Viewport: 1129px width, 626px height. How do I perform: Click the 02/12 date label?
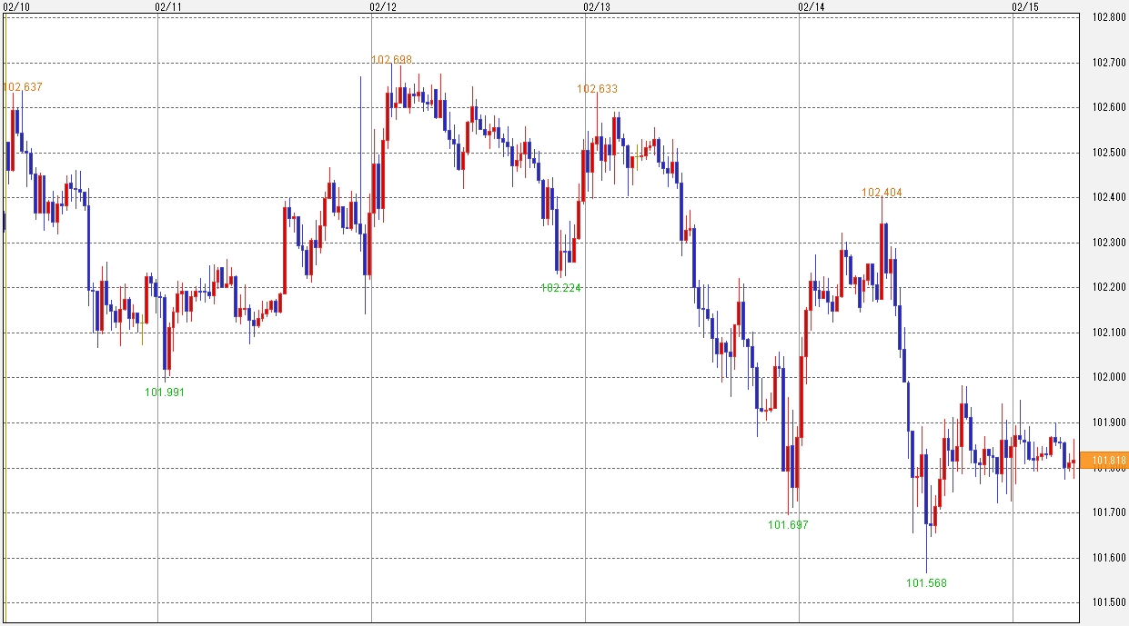tap(382, 6)
